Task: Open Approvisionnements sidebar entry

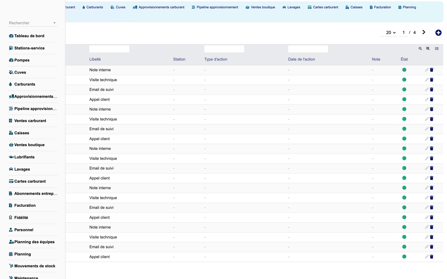Action: [33, 96]
